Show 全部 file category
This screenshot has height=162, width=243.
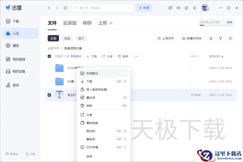coord(53,39)
